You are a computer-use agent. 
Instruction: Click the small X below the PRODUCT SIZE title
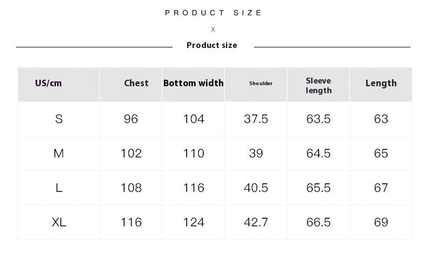pos(213,30)
